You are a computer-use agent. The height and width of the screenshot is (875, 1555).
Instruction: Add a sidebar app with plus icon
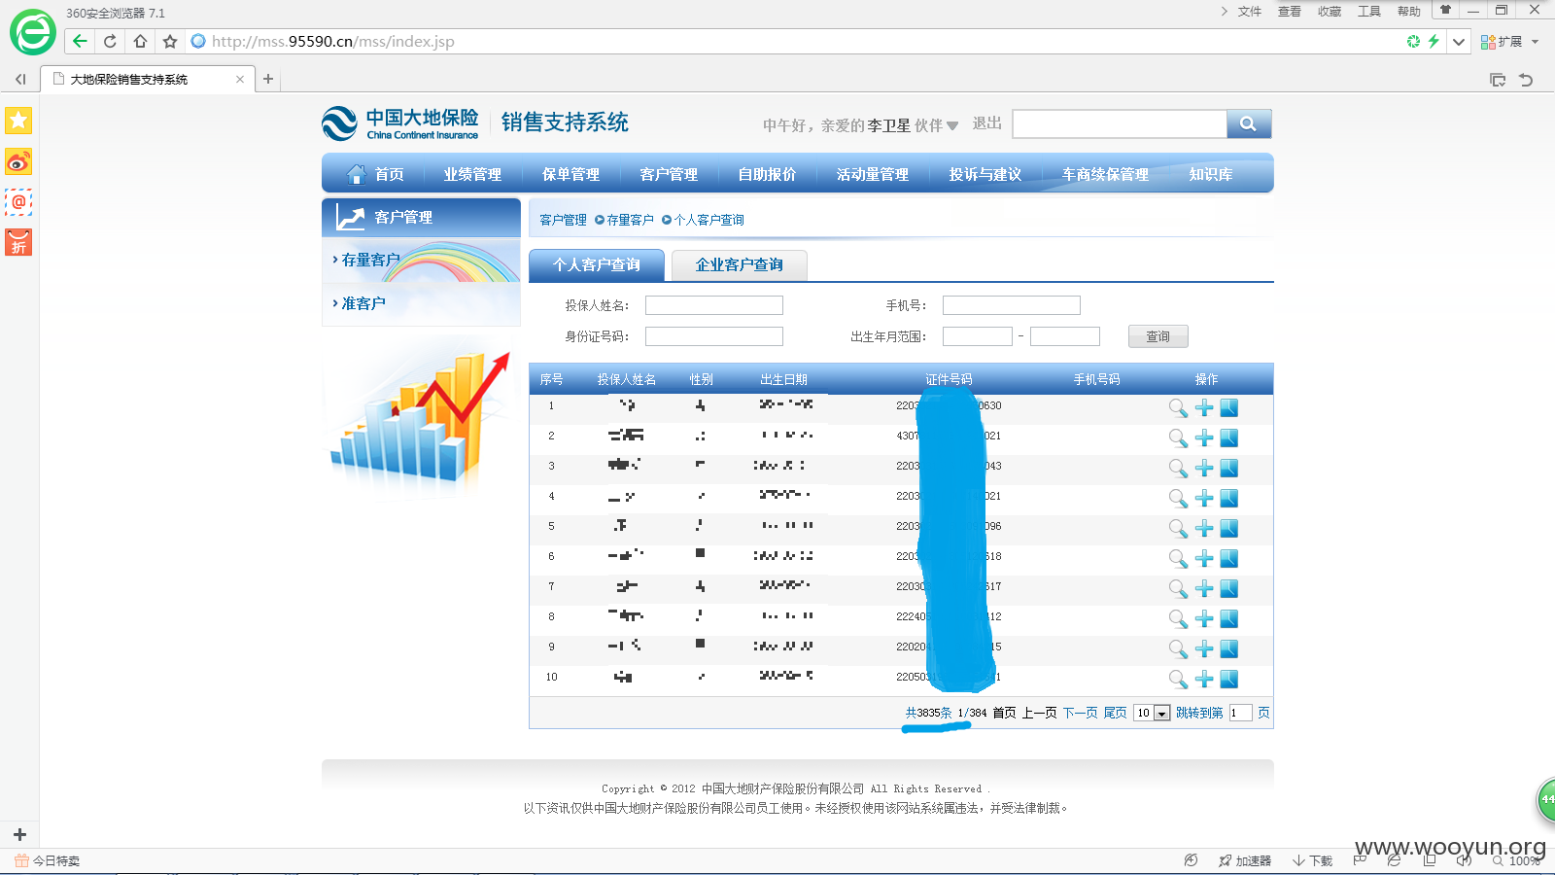coord(19,834)
